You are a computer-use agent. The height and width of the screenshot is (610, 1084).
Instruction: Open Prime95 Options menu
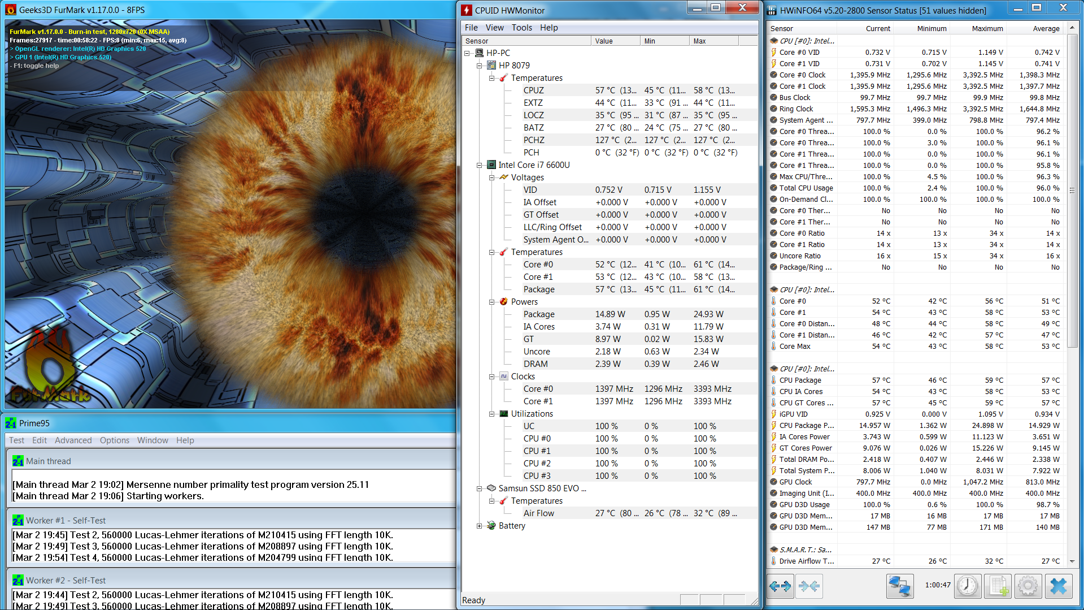[115, 440]
